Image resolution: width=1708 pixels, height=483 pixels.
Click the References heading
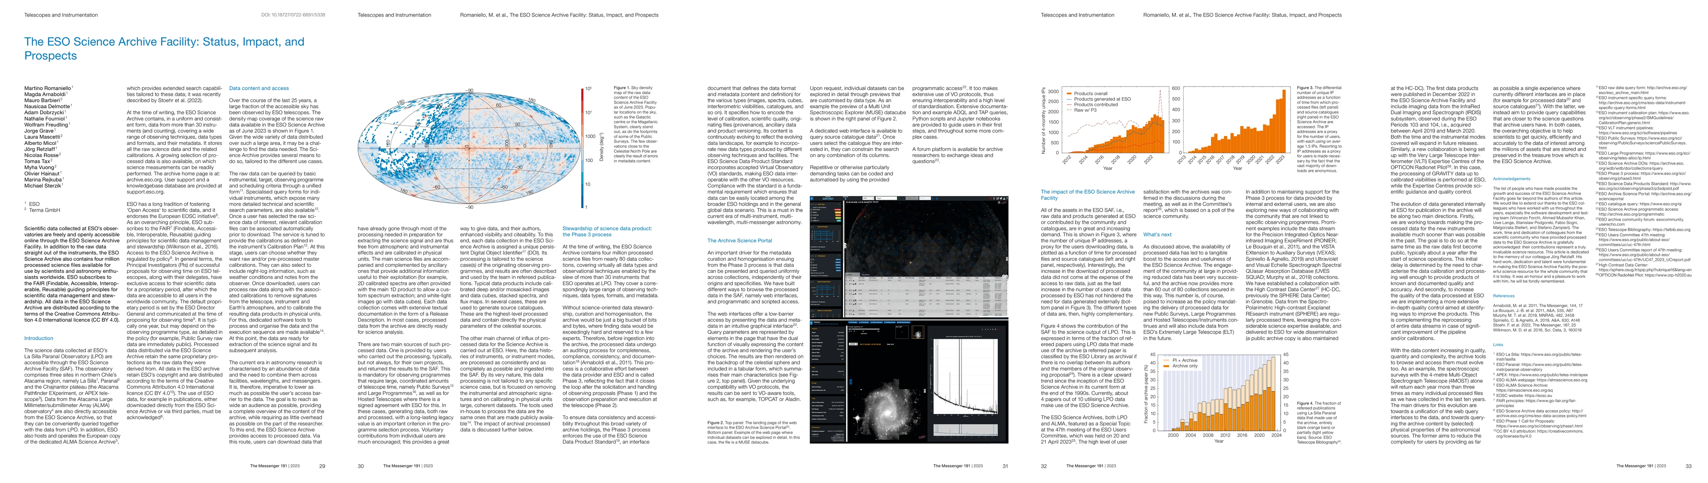pos(1503,295)
